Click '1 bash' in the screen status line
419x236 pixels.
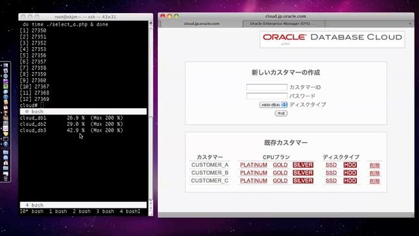coord(58,211)
